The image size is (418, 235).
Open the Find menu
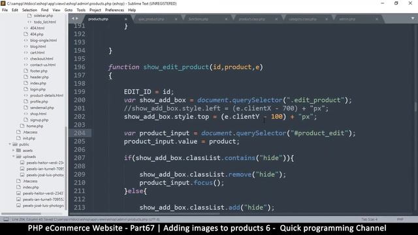click(x=45, y=10)
